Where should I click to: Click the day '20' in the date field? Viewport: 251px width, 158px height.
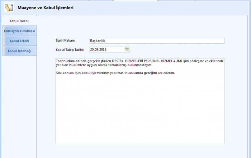(x=93, y=49)
